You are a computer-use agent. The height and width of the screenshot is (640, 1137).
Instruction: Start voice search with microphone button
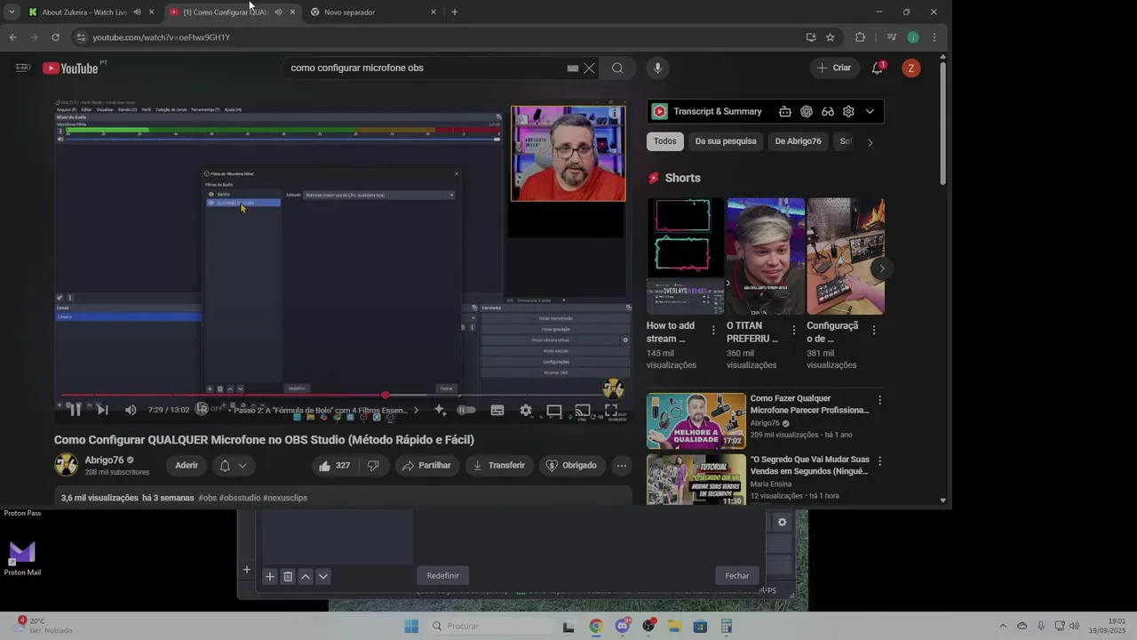click(657, 68)
